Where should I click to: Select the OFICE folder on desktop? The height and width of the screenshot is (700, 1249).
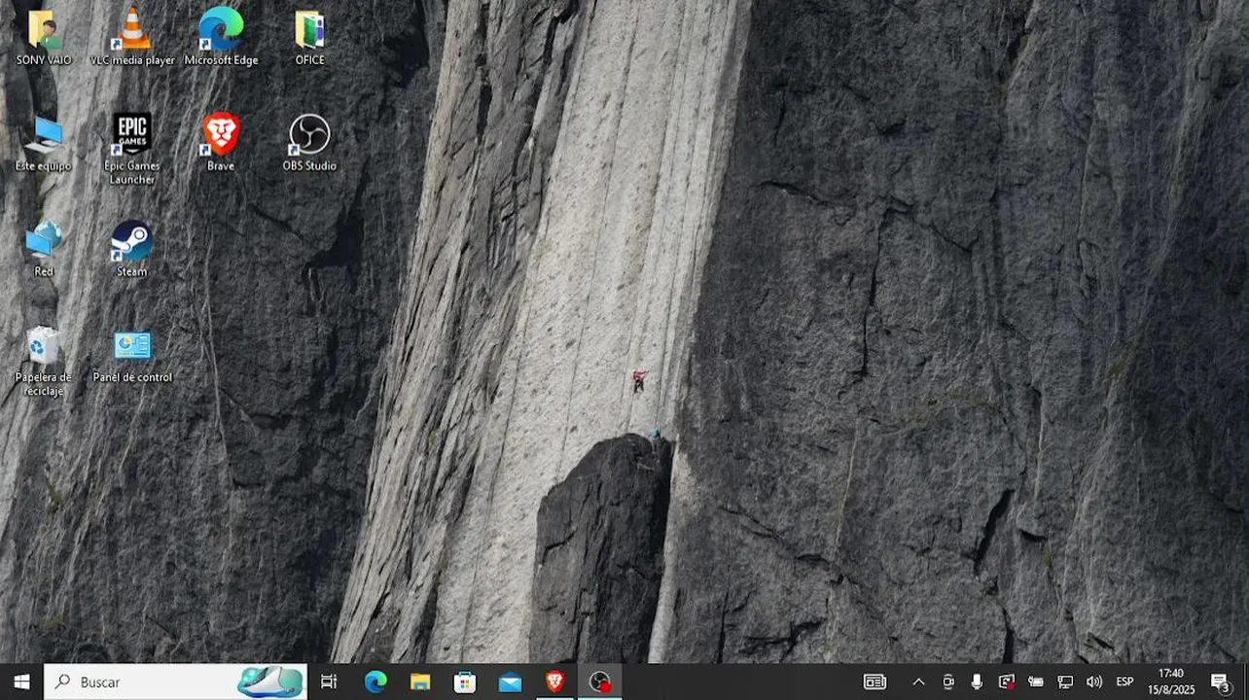point(309,37)
